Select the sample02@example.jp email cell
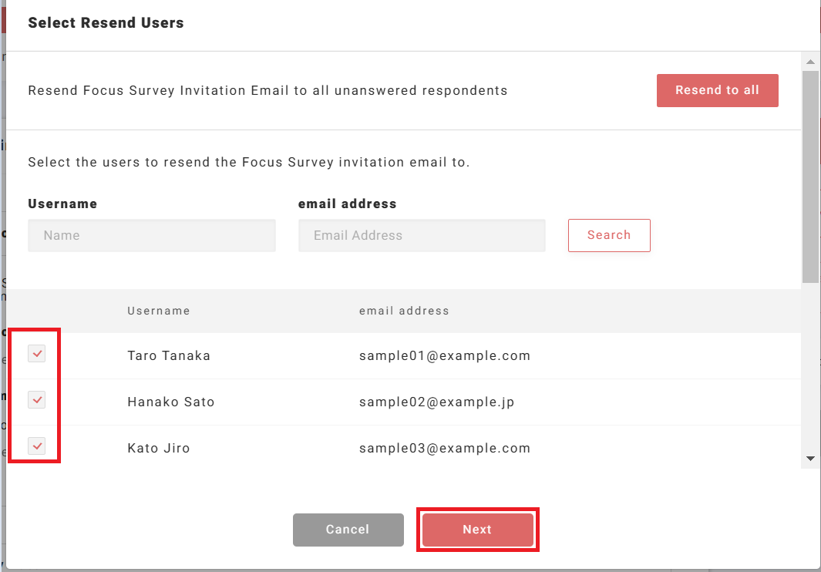821x572 pixels. click(436, 402)
